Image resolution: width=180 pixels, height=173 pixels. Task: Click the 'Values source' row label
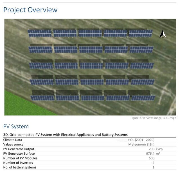point(13,145)
